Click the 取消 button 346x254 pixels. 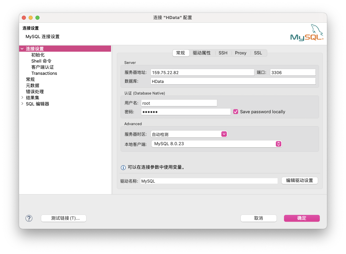point(258,218)
